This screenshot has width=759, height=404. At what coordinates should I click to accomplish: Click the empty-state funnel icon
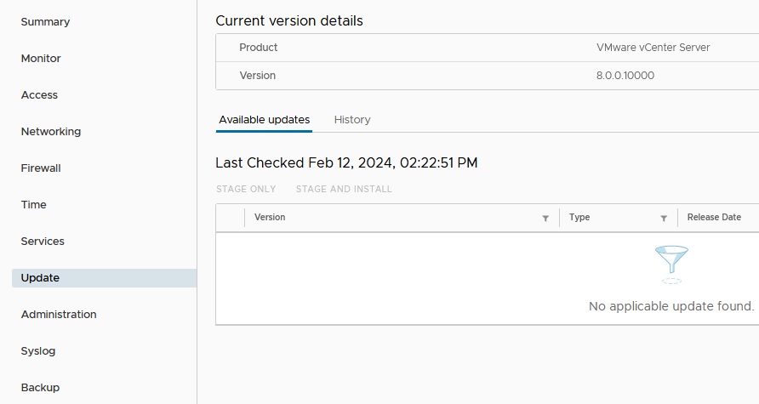671,265
